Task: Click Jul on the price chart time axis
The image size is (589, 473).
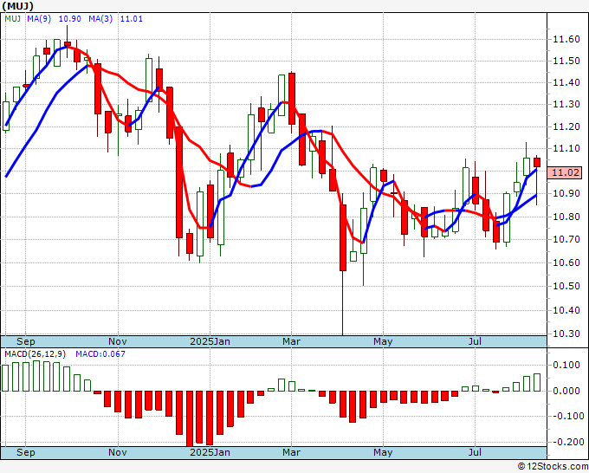Action: tap(476, 341)
